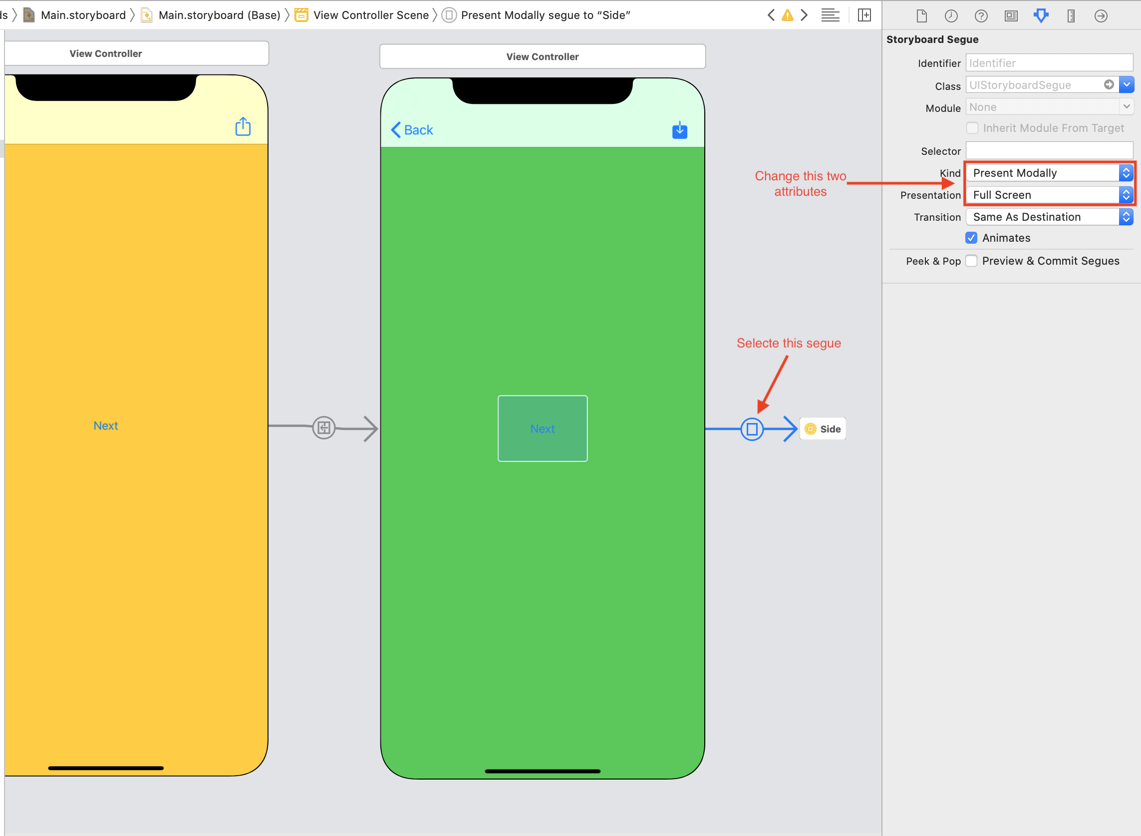Expand the Kind dropdown stepper arrows
Viewport: 1141px width, 836px height.
[1128, 173]
